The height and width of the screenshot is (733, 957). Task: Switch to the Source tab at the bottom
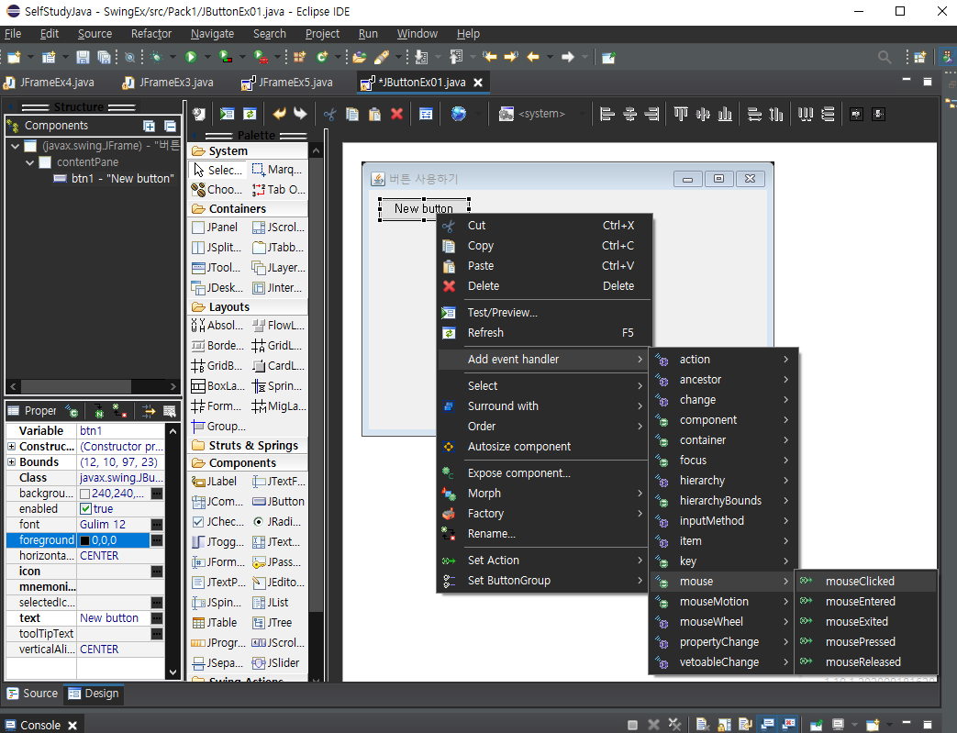click(x=32, y=694)
